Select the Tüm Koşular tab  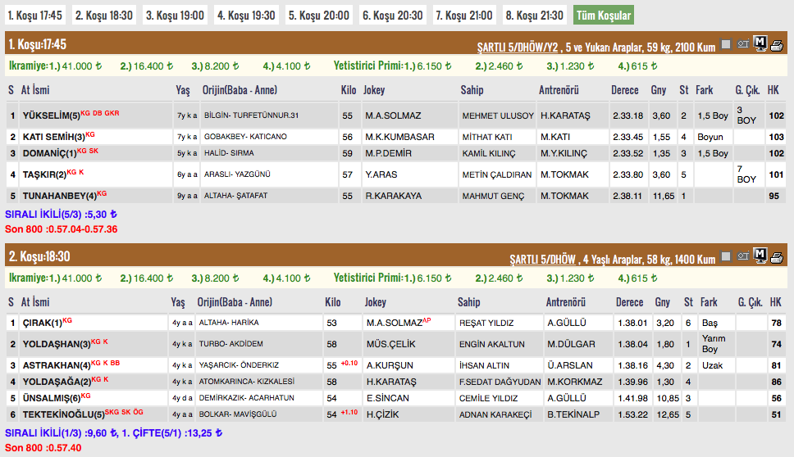pos(603,16)
